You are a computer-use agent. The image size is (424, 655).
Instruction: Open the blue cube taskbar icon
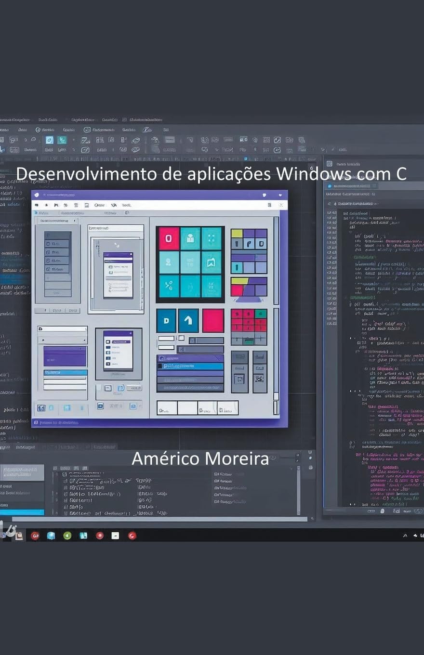(51, 536)
